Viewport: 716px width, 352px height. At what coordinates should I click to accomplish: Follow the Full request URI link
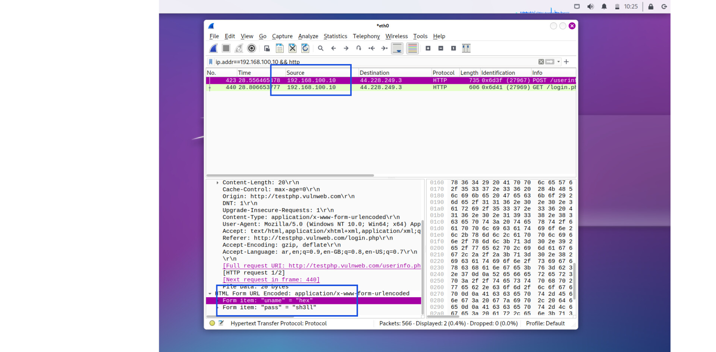click(x=321, y=266)
